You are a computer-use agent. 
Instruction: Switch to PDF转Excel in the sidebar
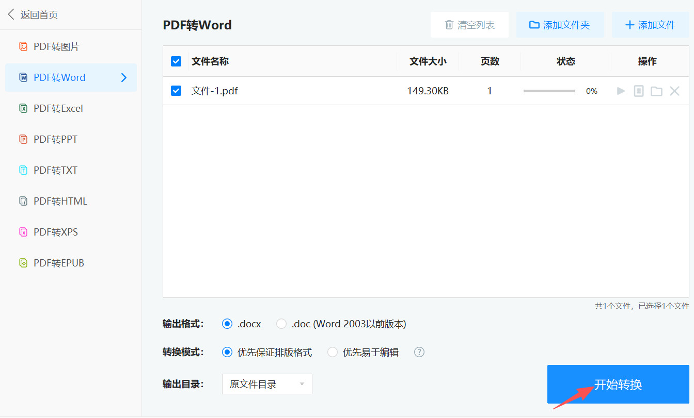[x=71, y=109]
